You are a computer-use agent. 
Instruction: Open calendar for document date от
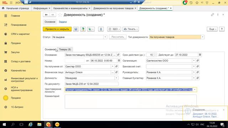[x=119, y=61]
